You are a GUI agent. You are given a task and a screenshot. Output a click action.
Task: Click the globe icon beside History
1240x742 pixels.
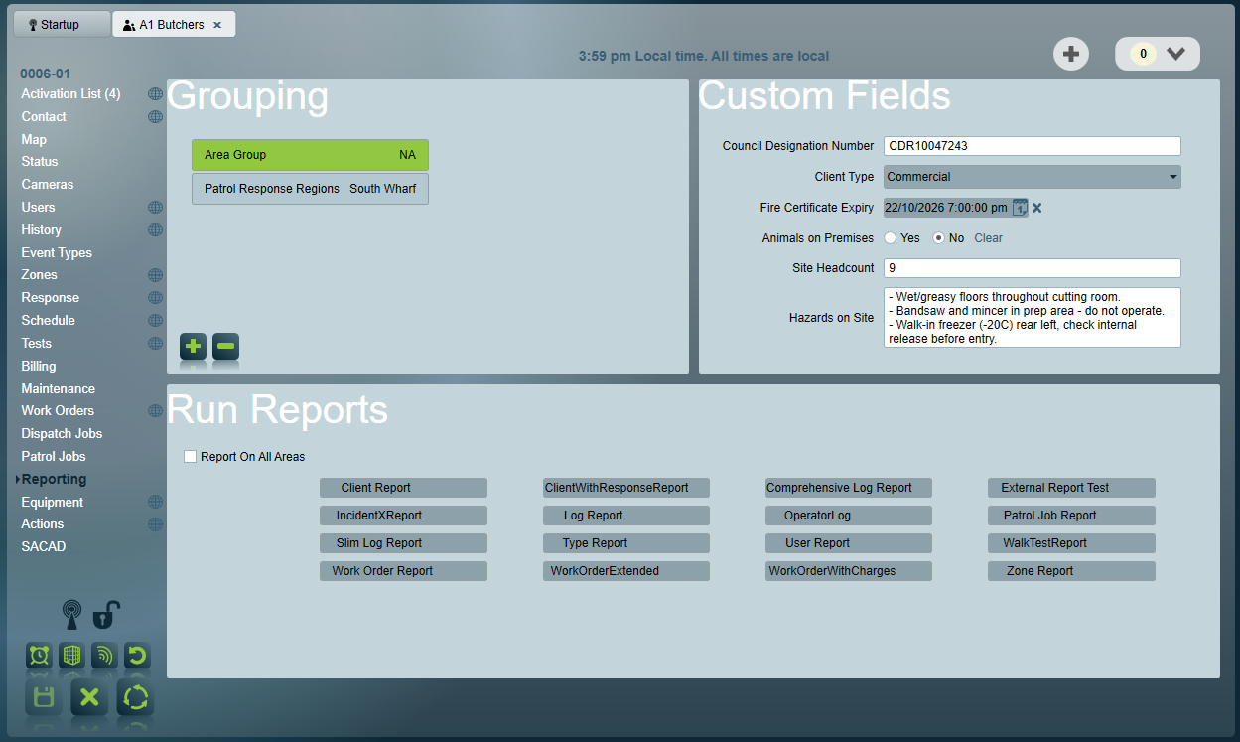[x=155, y=230]
